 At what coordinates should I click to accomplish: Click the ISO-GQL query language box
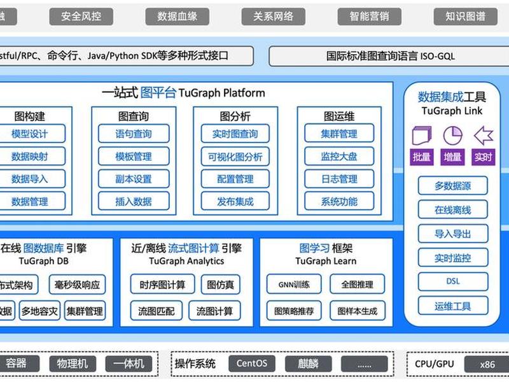click(389, 56)
